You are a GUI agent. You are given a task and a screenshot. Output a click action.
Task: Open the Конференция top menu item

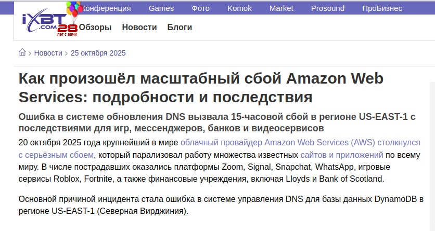click(106, 8)
